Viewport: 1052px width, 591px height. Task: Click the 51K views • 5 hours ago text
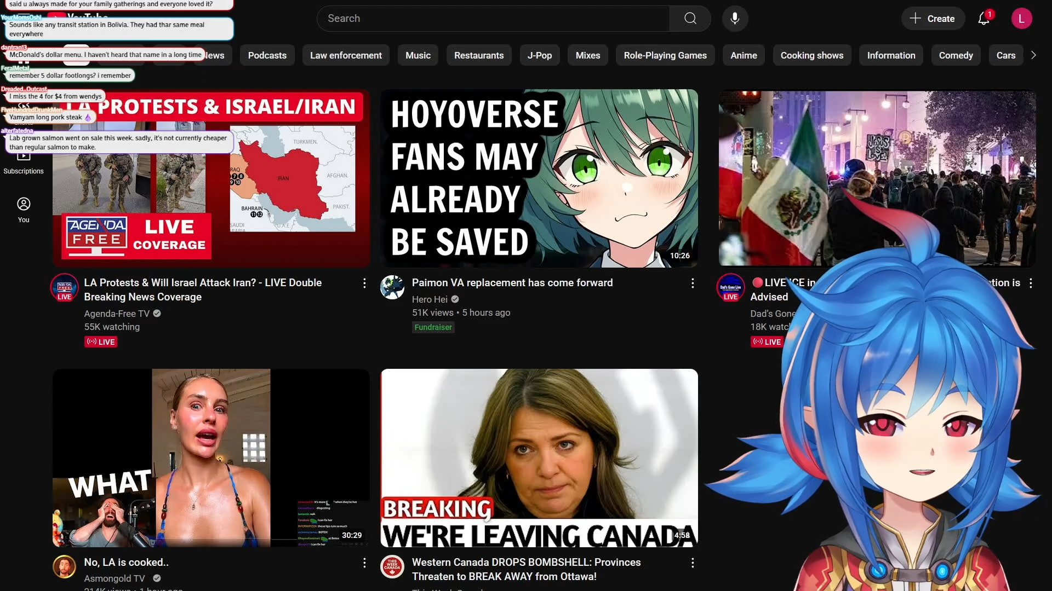point(461,312)
